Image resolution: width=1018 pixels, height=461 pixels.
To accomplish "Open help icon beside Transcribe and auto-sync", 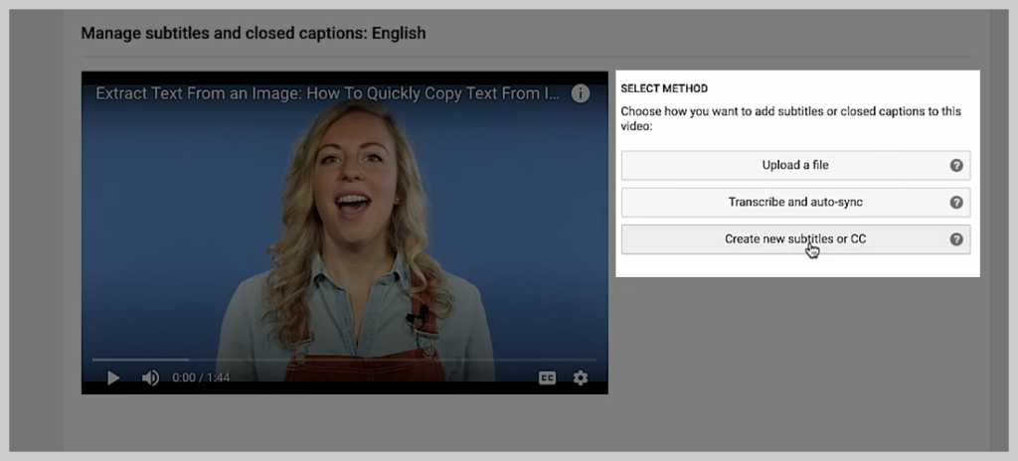I will click(955, 202).
